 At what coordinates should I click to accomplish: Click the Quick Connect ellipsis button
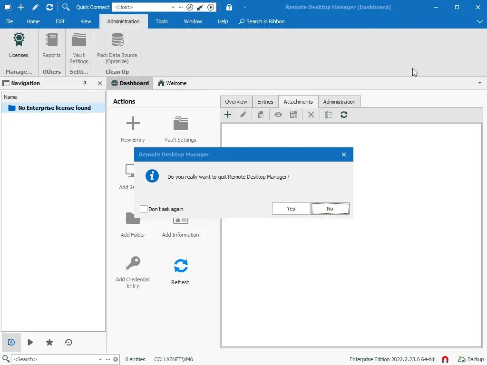tap(181, 7)
